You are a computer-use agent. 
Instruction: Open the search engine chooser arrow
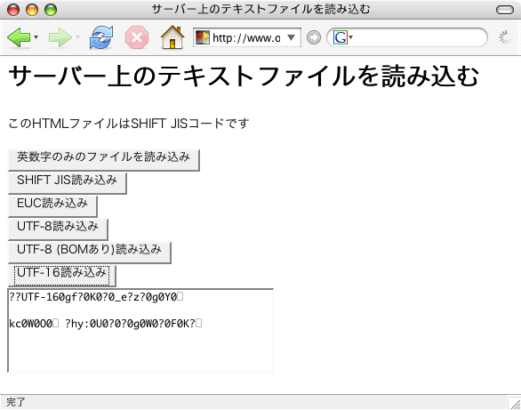(350, 37)
